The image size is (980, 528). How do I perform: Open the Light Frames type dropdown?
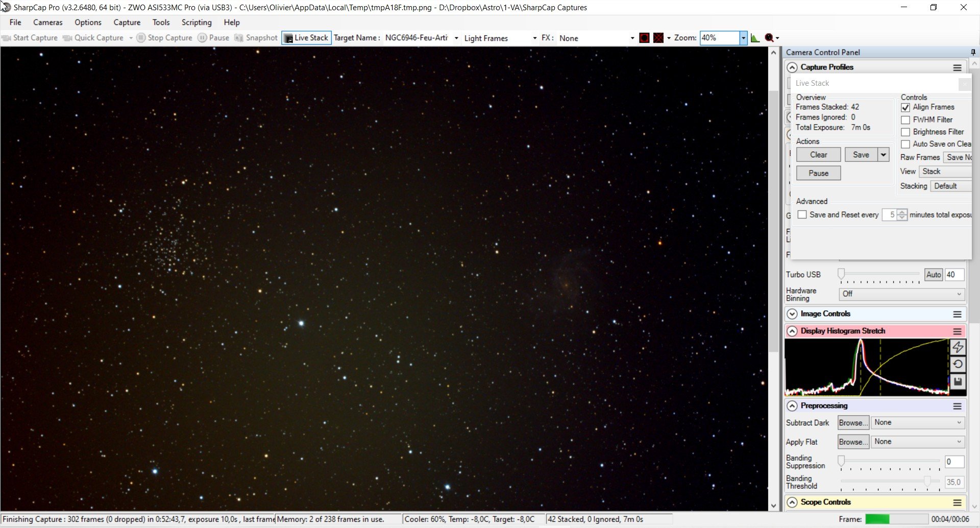[x=534, y=38]
